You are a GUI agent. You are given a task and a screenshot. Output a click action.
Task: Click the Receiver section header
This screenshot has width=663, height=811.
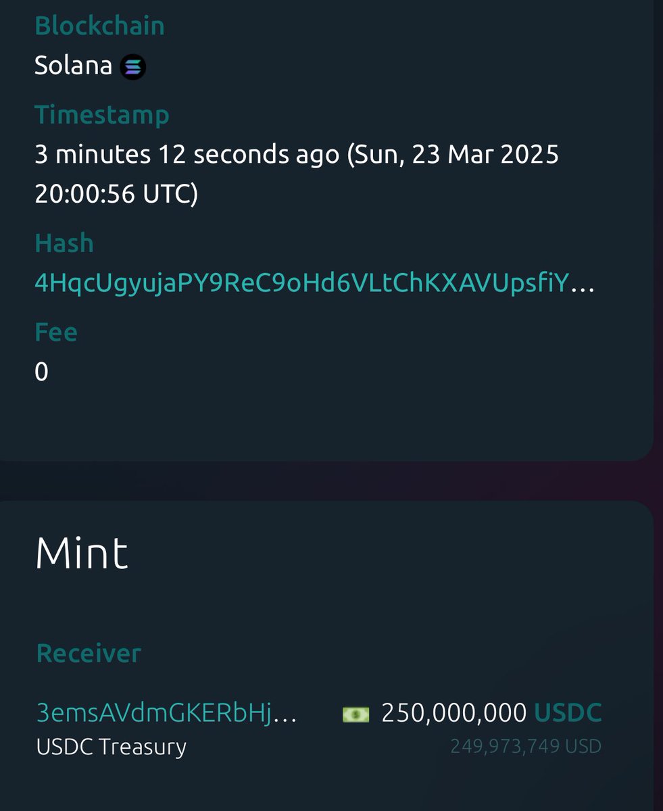click(88, 653)
